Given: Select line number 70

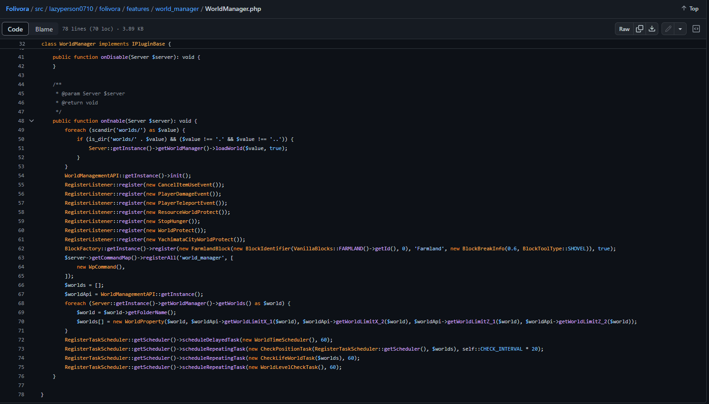Looking at the screenshot, I should pyautogui.click(x=21, y=321).
